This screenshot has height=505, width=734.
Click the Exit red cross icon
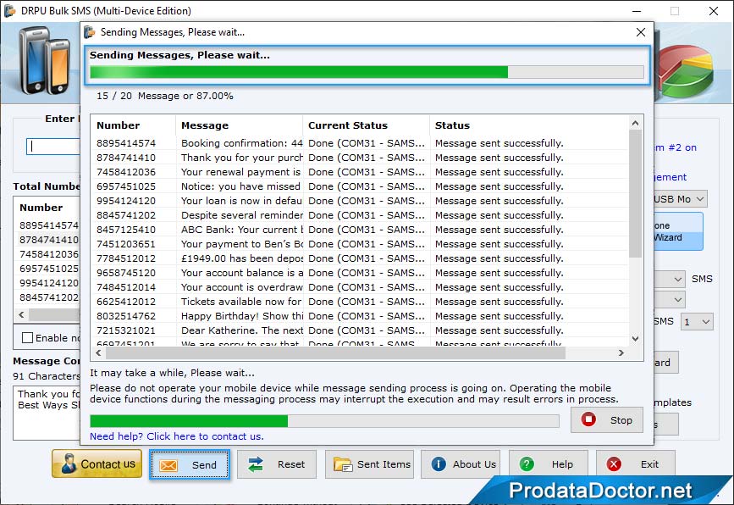614,463
